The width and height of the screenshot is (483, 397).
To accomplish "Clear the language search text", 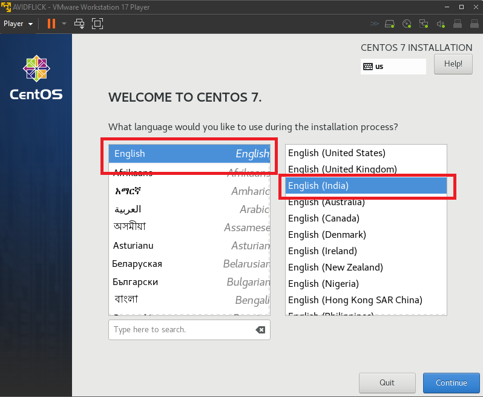I will [x=260, y=330].
